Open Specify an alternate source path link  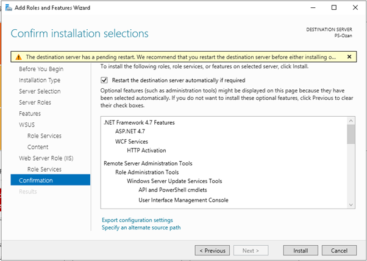click(141, 228)
